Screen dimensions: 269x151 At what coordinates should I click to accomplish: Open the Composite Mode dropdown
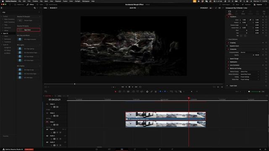click(250, 52)
